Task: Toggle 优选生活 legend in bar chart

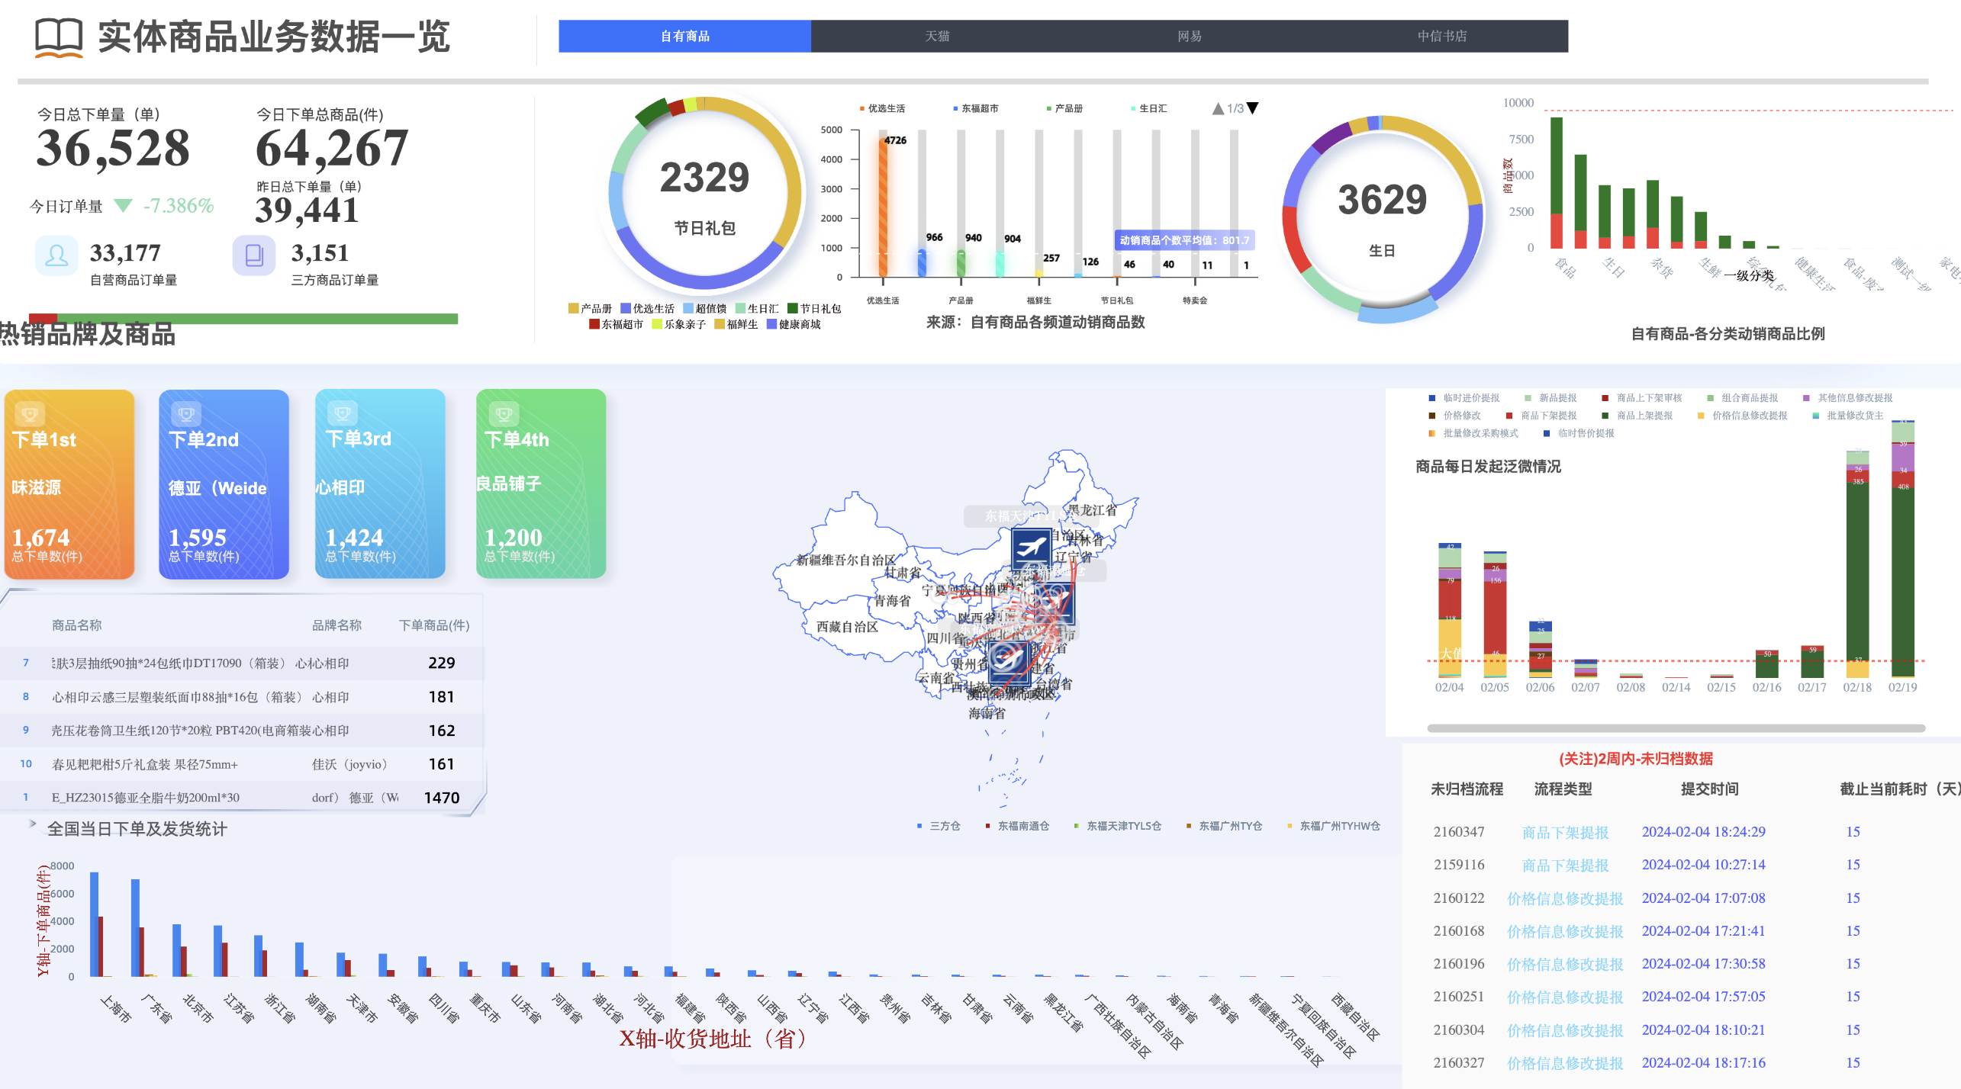Action: tap(882, 108)
